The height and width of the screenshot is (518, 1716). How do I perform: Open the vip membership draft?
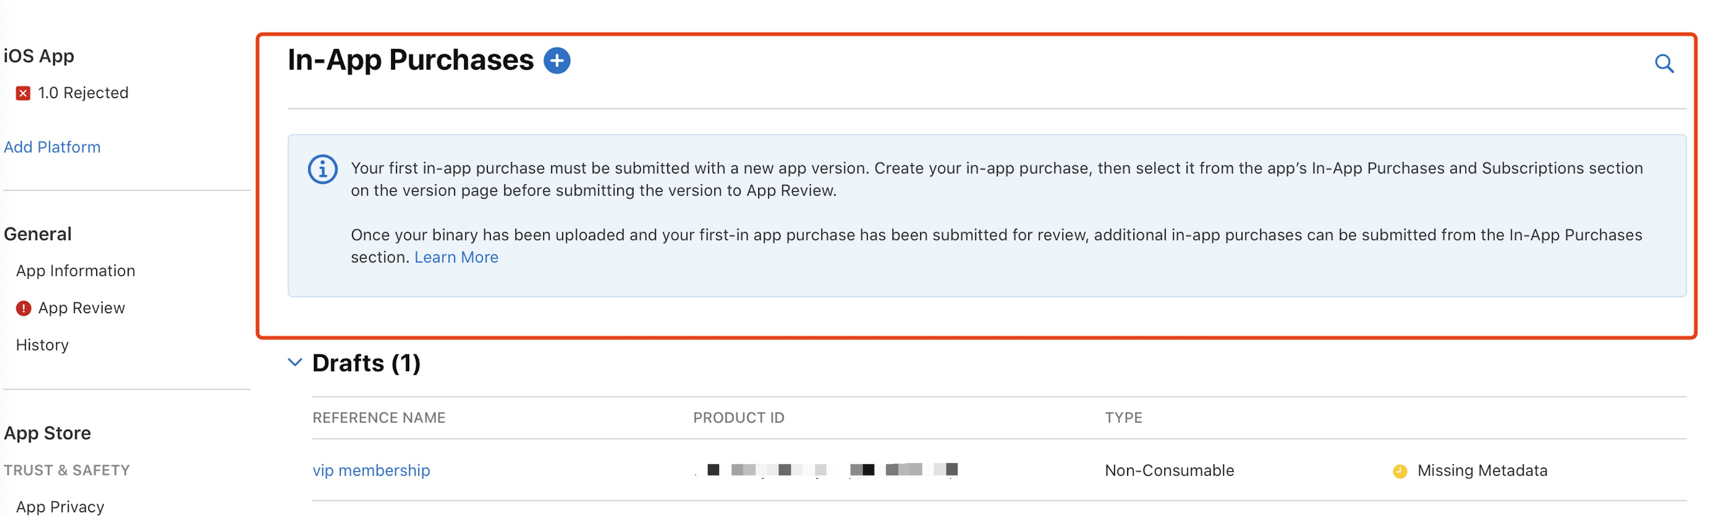point(371,470)
